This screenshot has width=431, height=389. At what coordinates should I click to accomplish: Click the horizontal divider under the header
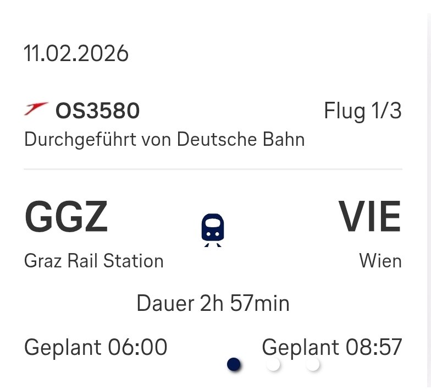pyautogui.click(x=213, y=169)
